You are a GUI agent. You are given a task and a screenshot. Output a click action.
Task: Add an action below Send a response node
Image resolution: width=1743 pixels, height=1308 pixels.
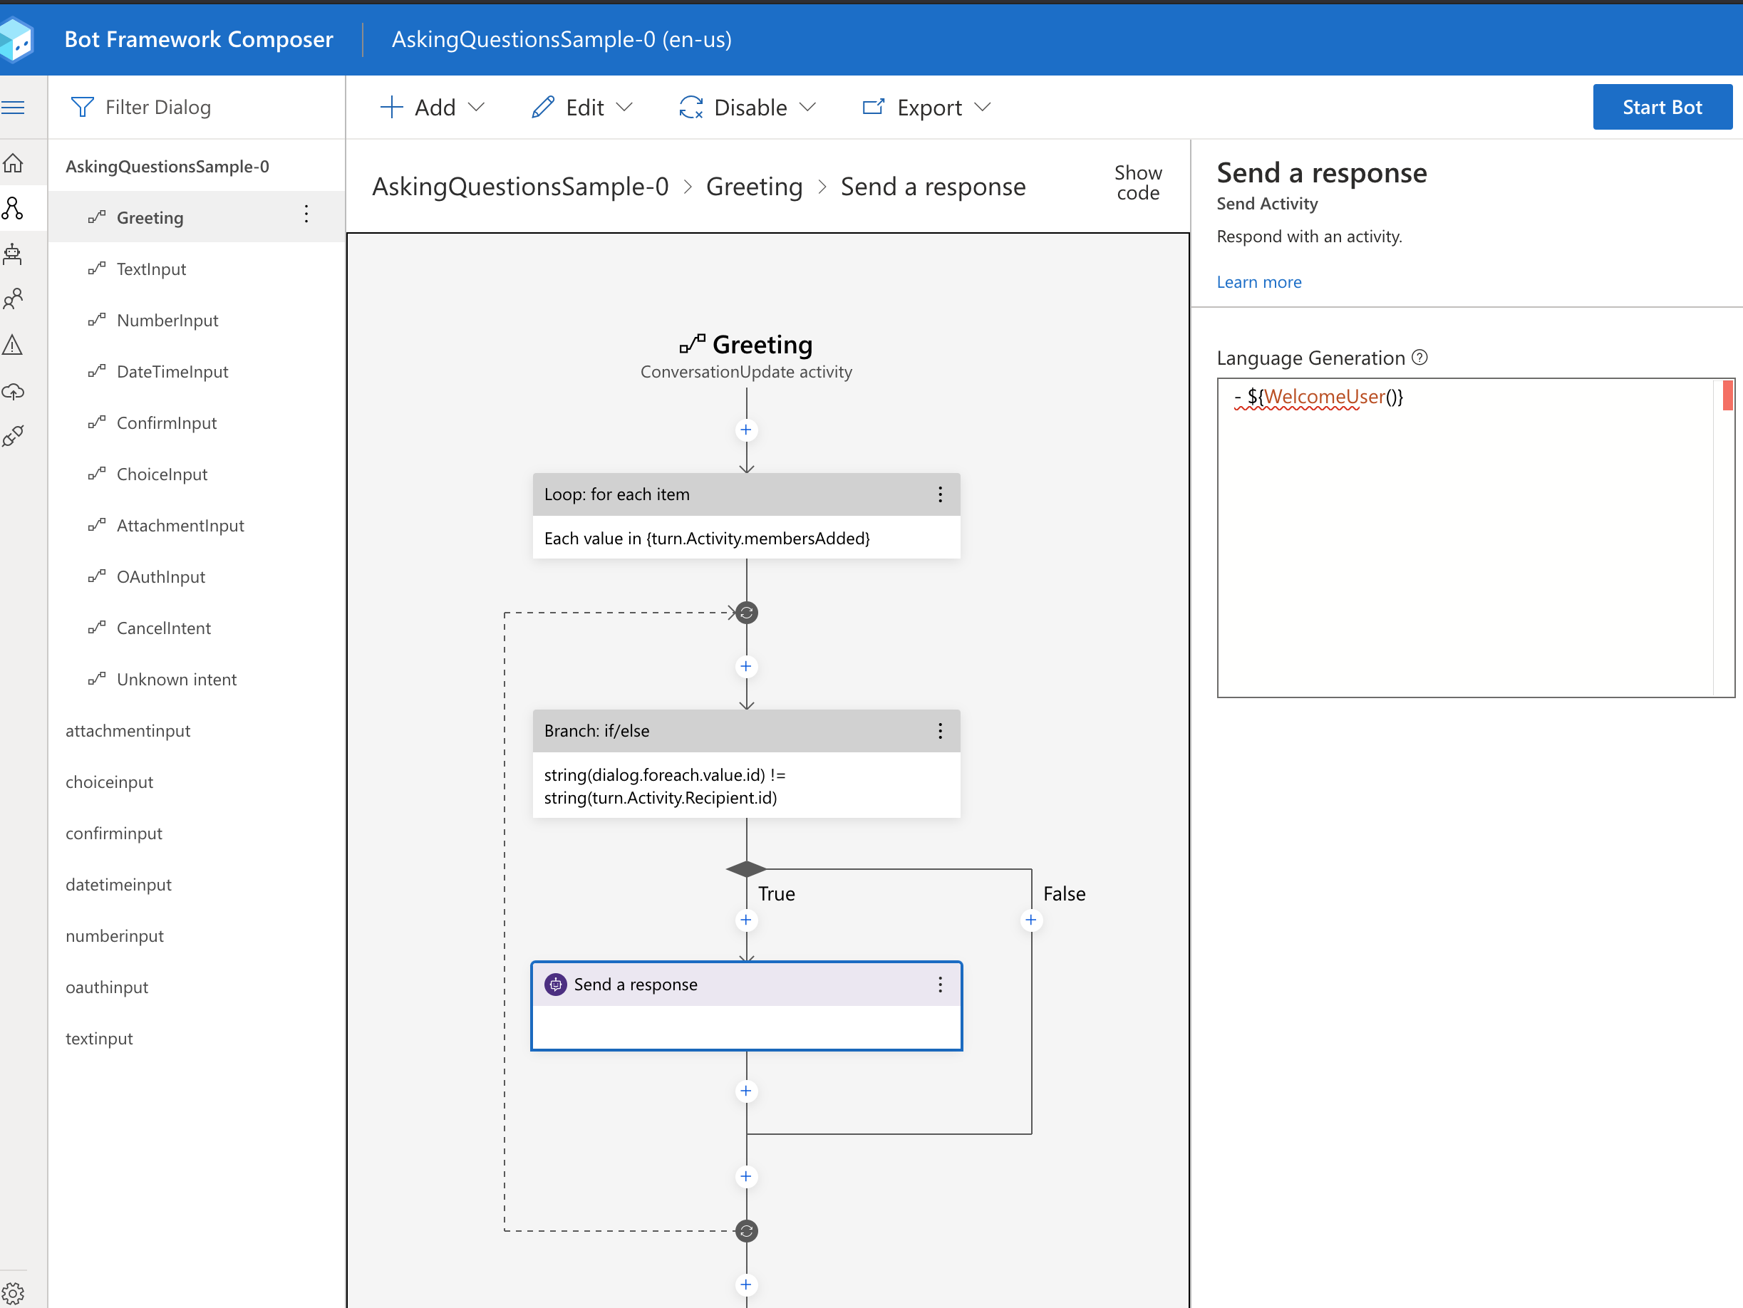[746, 1091]
